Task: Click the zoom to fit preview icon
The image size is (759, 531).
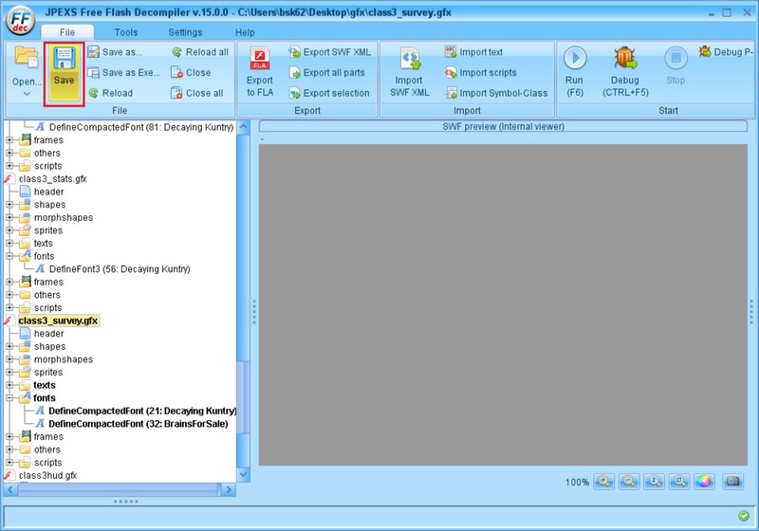Action: tap(679, 481)
